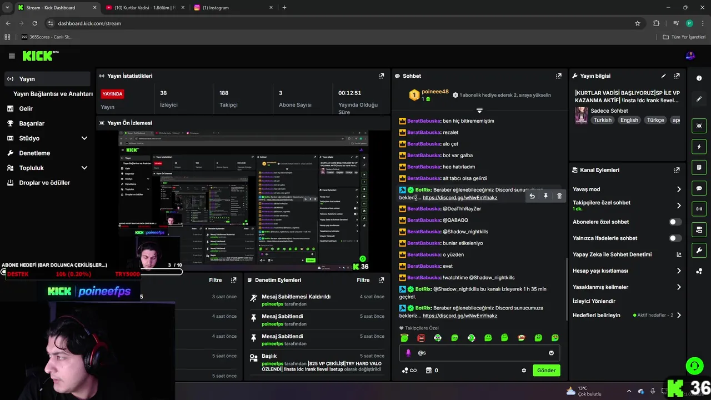Show hidden system tray icons
This screenshot has height=400, width=711.
pyautogui.click(x=629, y=391)
